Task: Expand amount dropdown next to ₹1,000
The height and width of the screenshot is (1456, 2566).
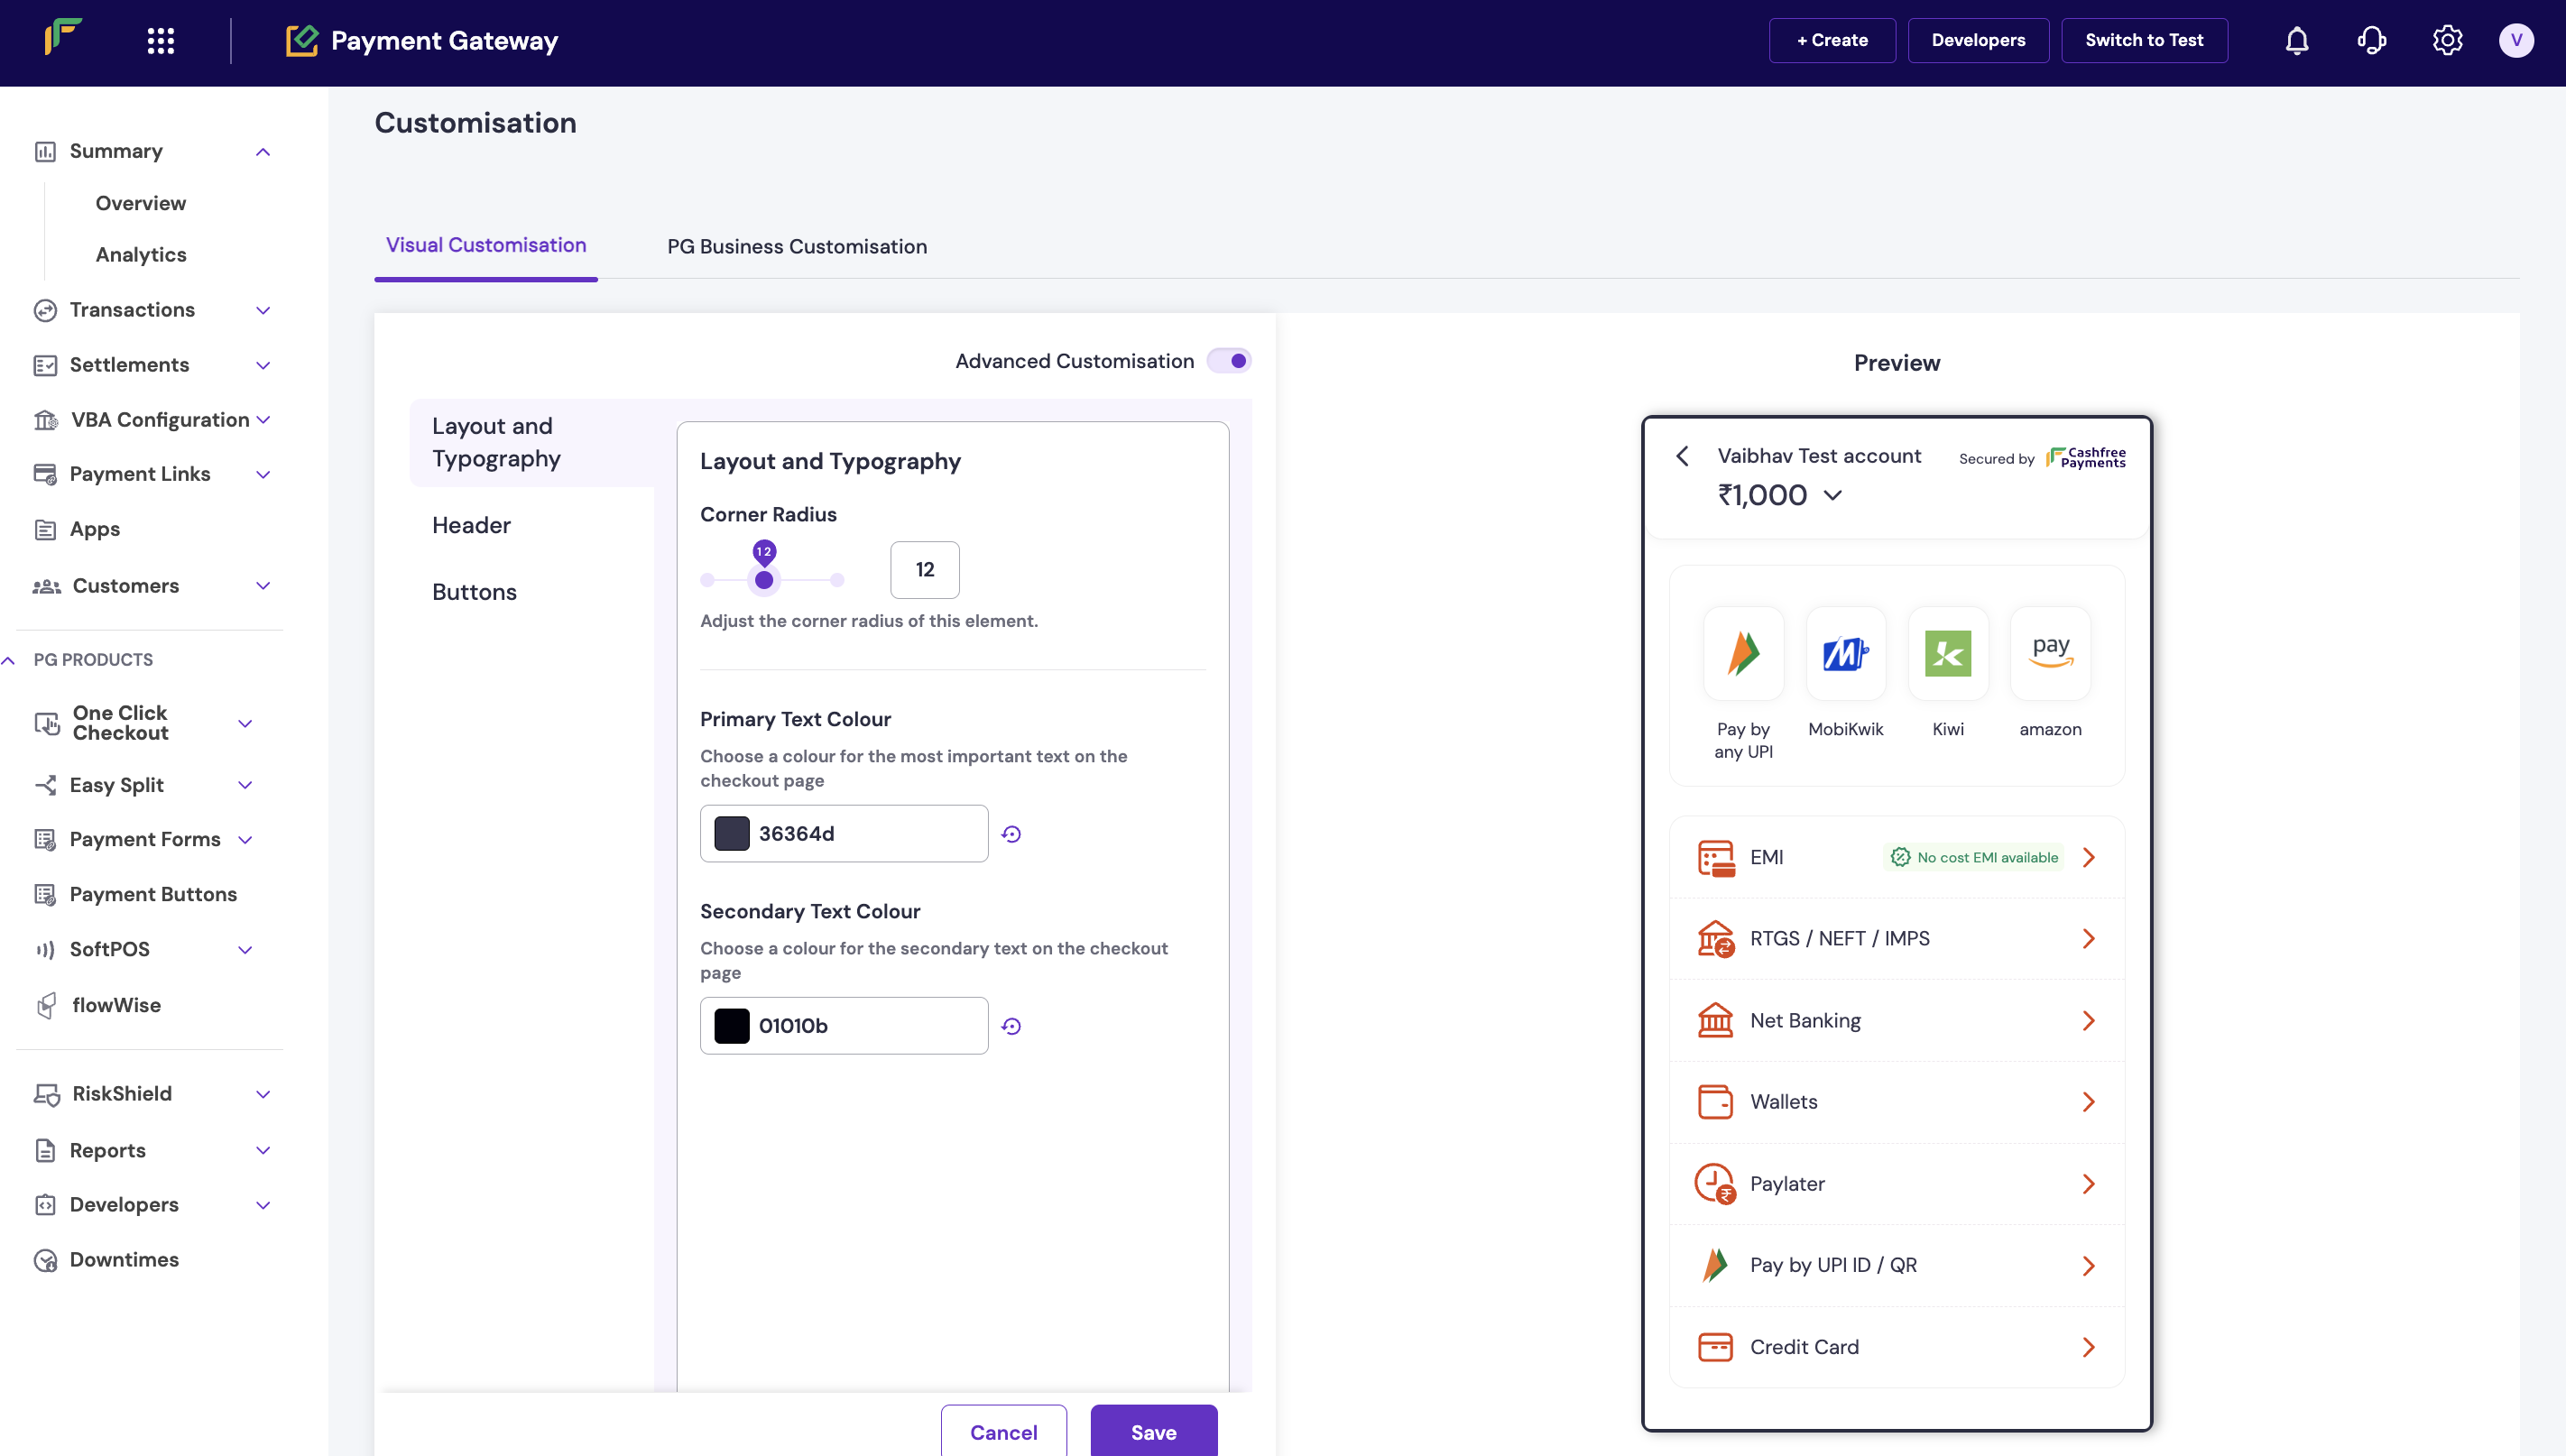Action: click(1832, 495)
